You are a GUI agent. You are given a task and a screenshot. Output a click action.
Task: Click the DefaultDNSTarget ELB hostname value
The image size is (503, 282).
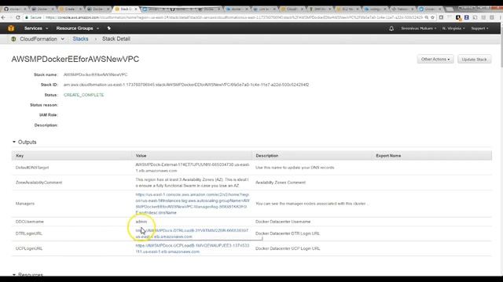[x=192, y=168]
